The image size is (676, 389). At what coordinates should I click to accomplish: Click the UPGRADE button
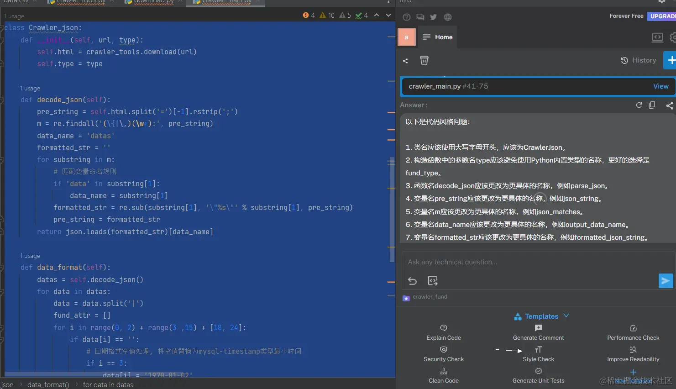(x=662, y=16)
